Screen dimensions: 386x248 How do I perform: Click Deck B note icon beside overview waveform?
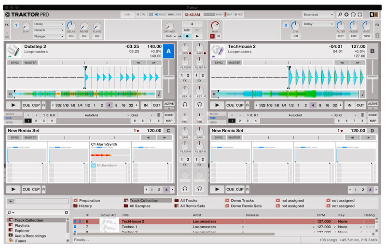coord(362,94)
